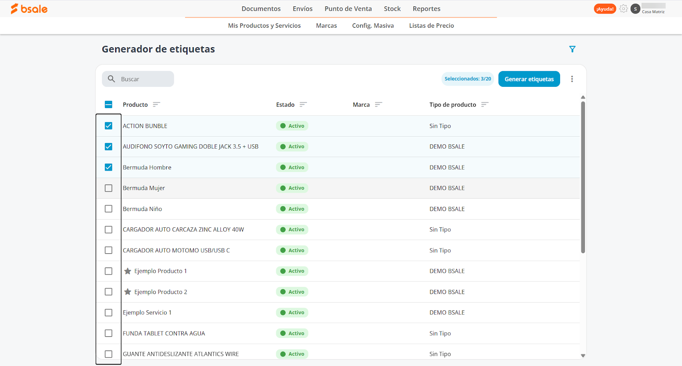The height and width of the screenshot is (366, 682).
Task: Click the search magnifier icon
Action: [x=111, y=79]
